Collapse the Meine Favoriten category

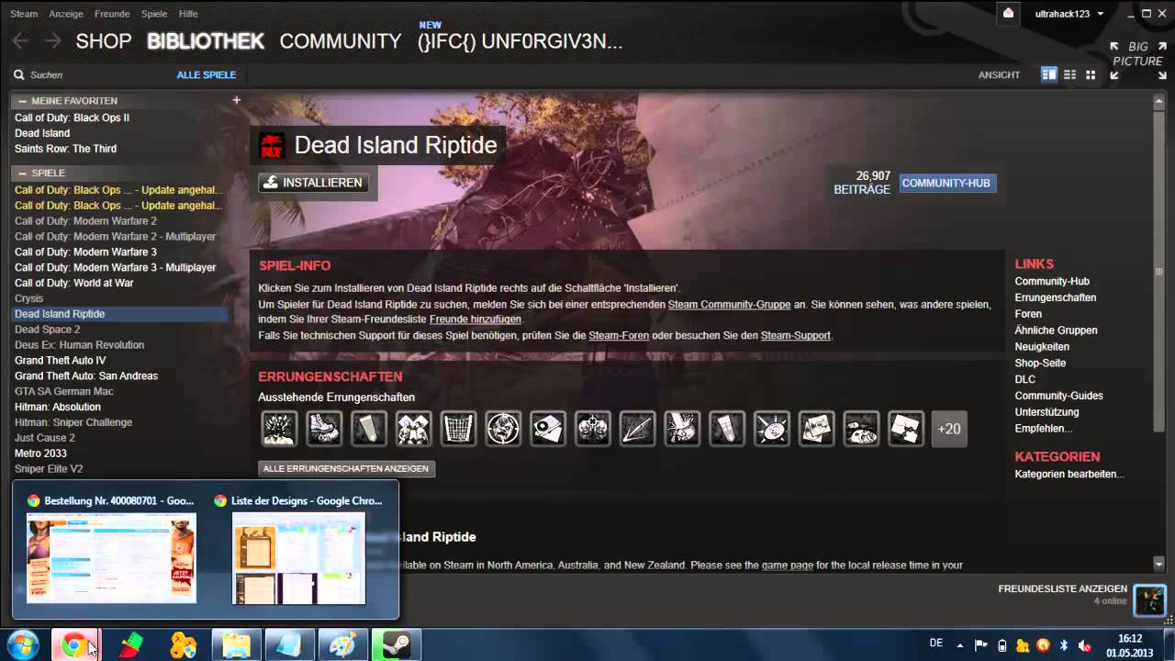pos(22,100)
